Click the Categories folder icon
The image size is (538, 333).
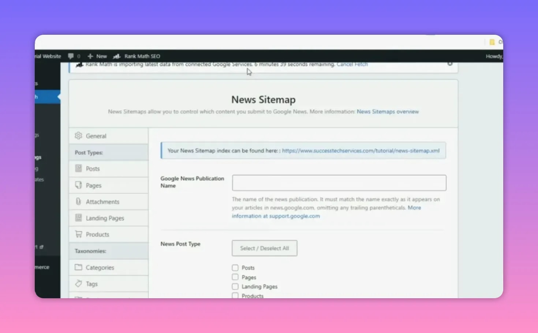(79, 267)
